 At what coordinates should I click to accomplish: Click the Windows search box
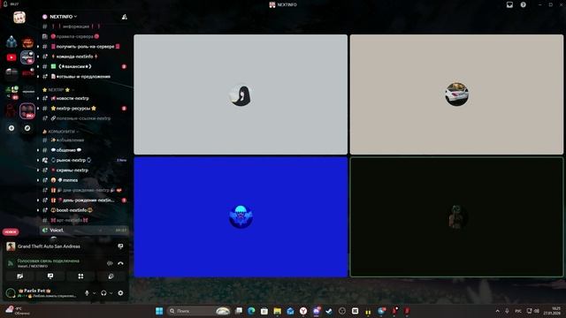pos(198,311)
